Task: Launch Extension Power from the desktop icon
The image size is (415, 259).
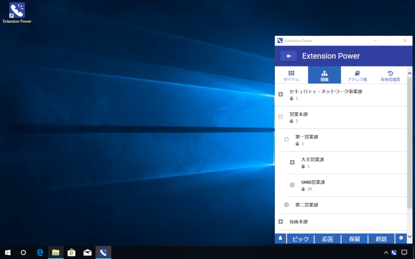Action: [x=16, y=10]
